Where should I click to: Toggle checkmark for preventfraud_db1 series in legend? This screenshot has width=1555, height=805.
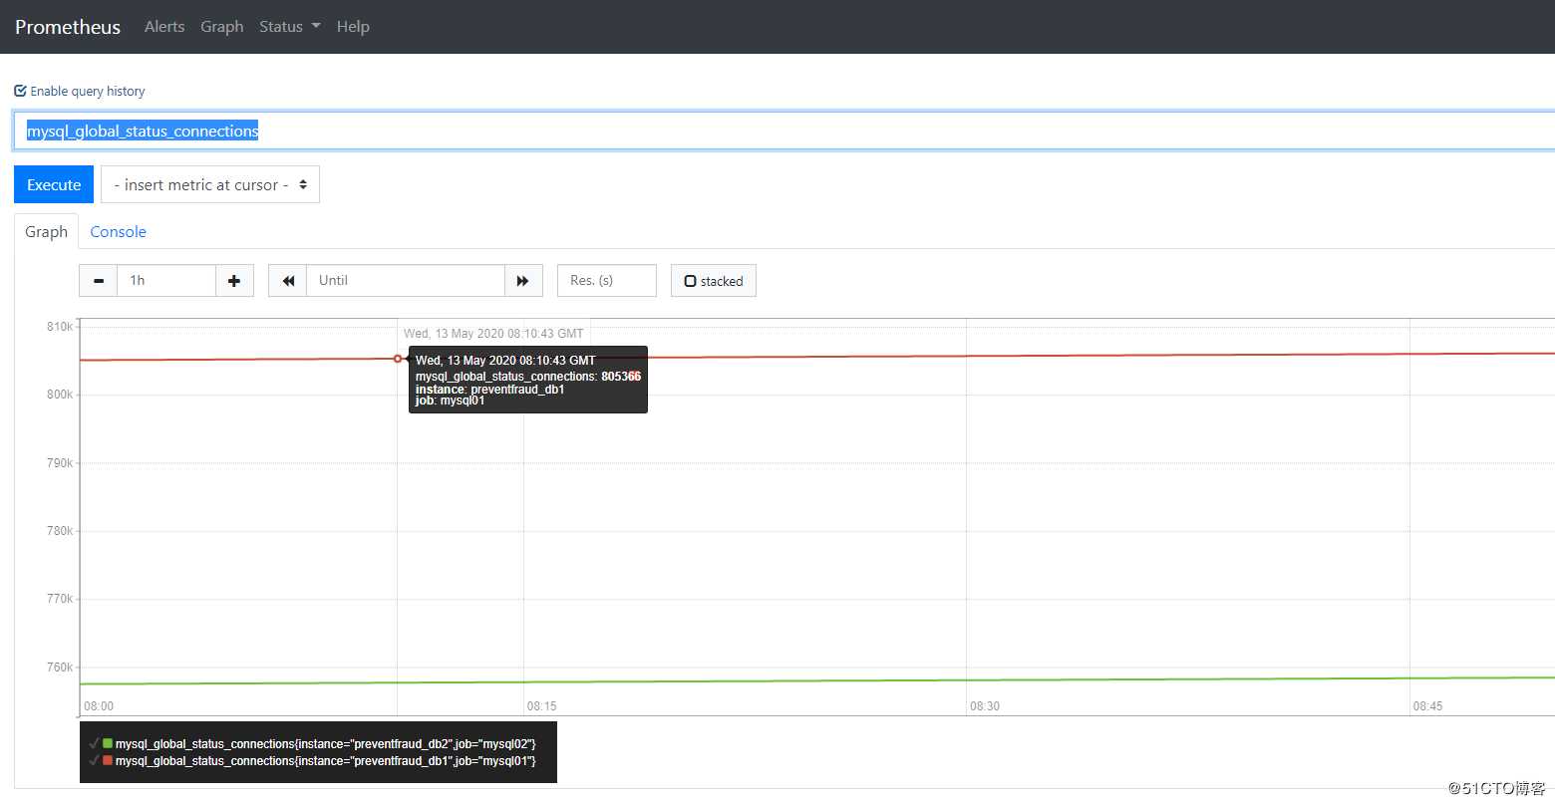click(94, 761)
